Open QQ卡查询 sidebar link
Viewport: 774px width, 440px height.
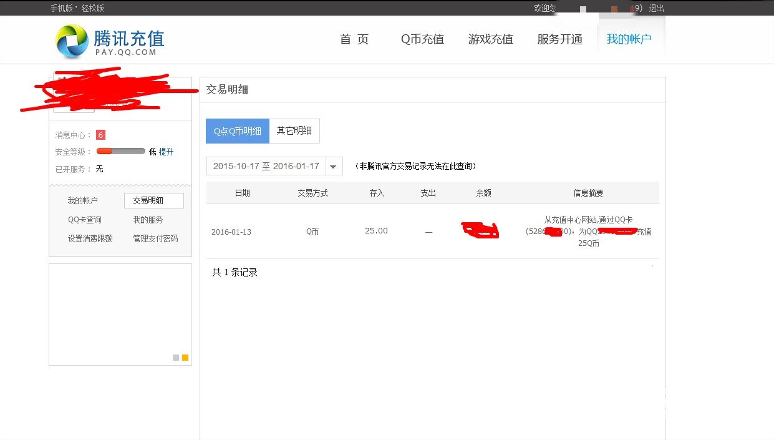[85, 220]
